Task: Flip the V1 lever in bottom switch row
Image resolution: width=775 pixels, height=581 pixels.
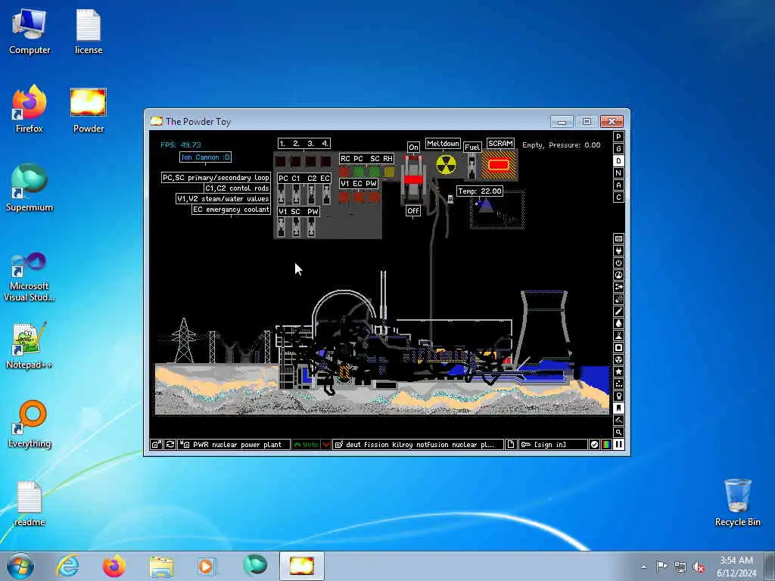Action: coord(282,227)
